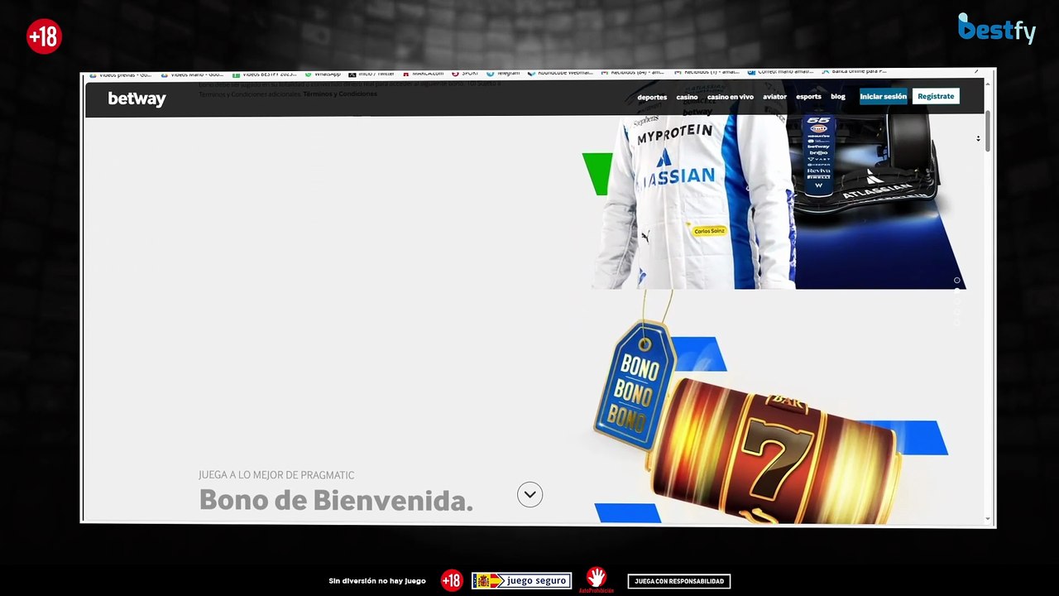This screenshot has height=596, width=1059.
Task: Open the deportes section
Action: click(x=652, y=97)
